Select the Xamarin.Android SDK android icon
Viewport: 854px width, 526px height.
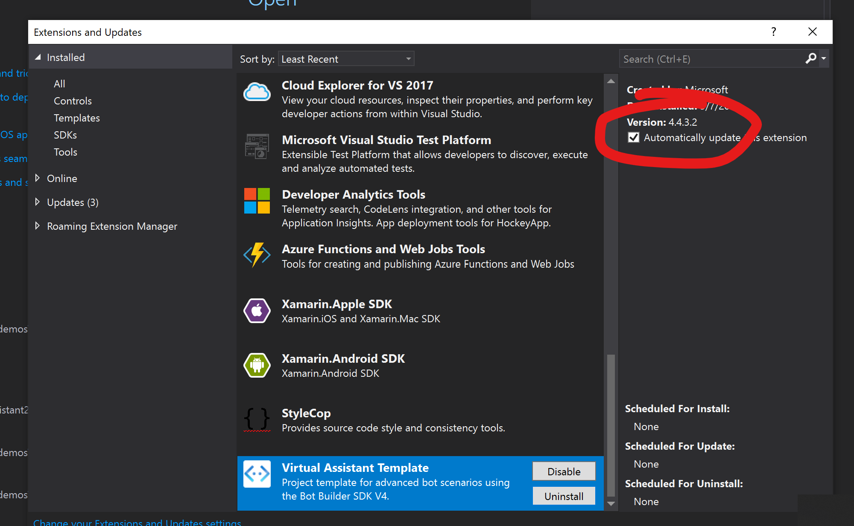tap(257, 365)
